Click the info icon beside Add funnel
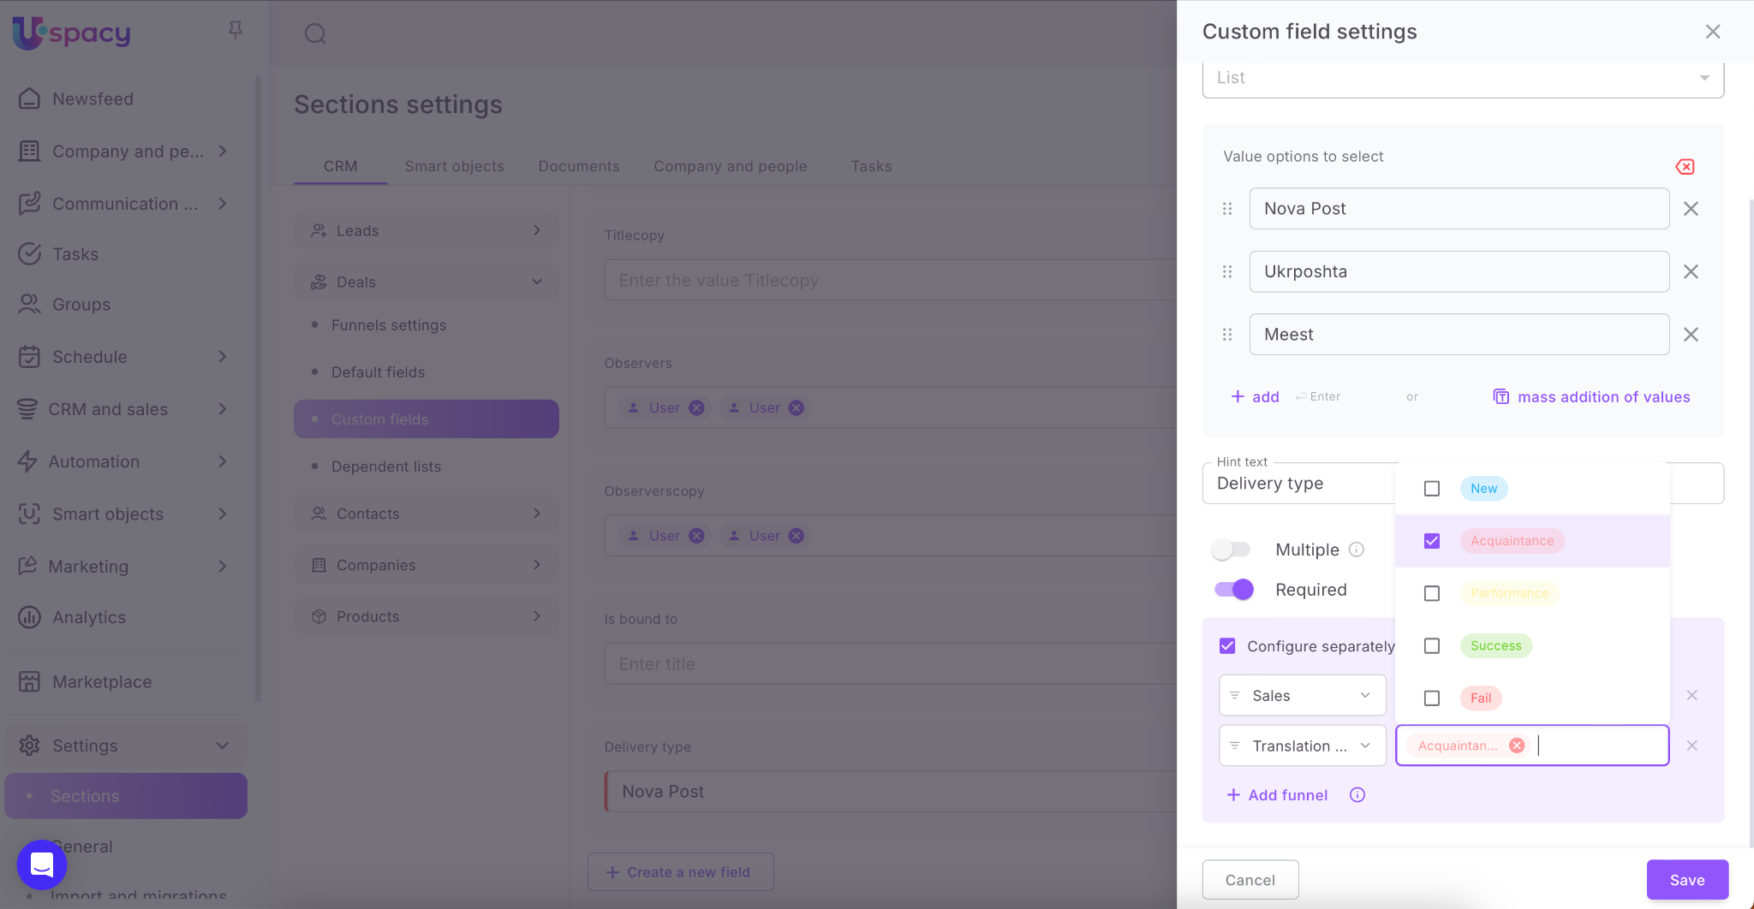 (1357, 795)
